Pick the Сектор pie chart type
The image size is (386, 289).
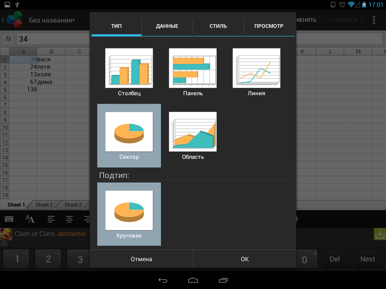click(x=129, y=135)
